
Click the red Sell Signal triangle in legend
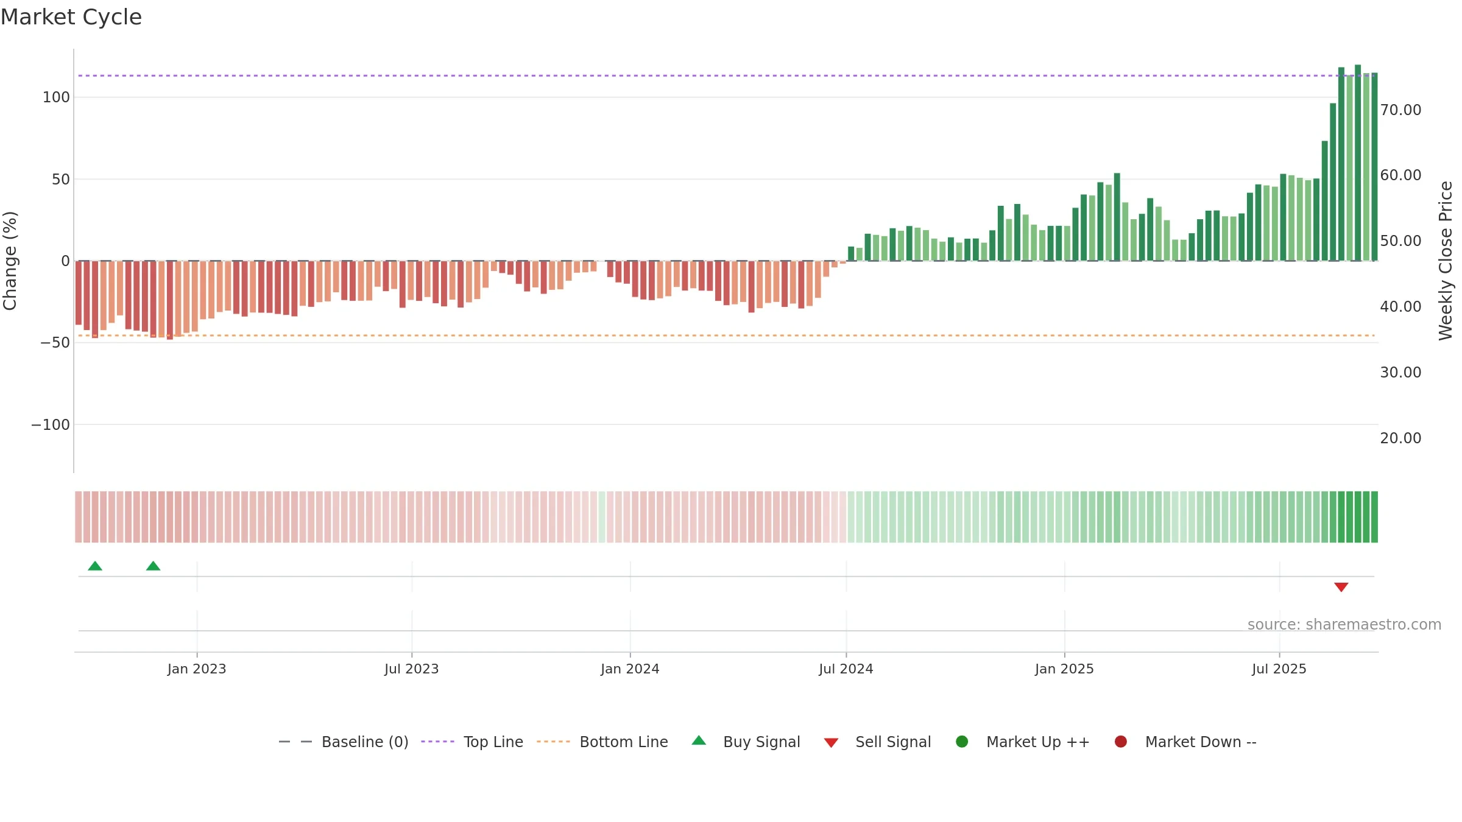point(832,743)
